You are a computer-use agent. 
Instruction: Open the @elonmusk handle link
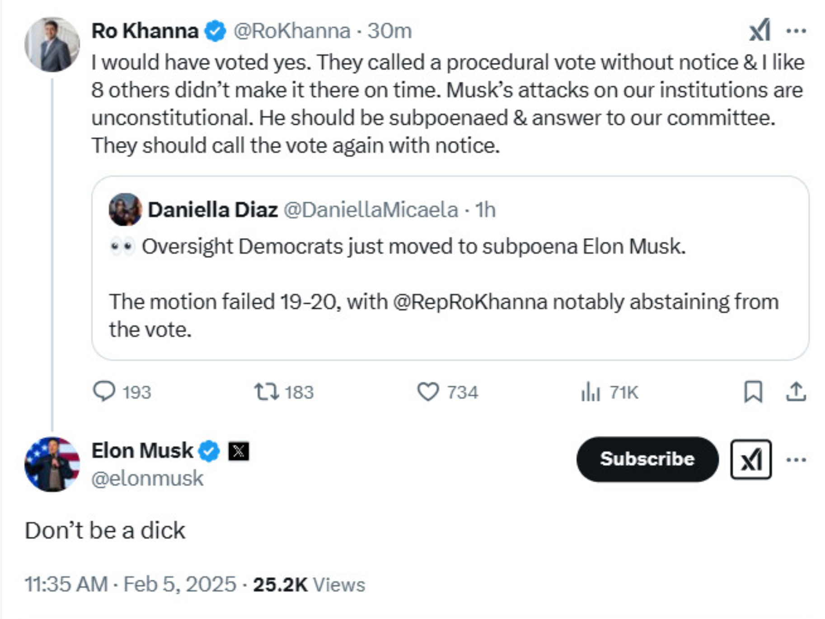[x=147, y=478]
